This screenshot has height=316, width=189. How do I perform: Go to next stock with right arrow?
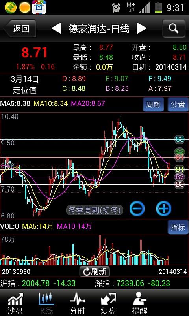142,28
